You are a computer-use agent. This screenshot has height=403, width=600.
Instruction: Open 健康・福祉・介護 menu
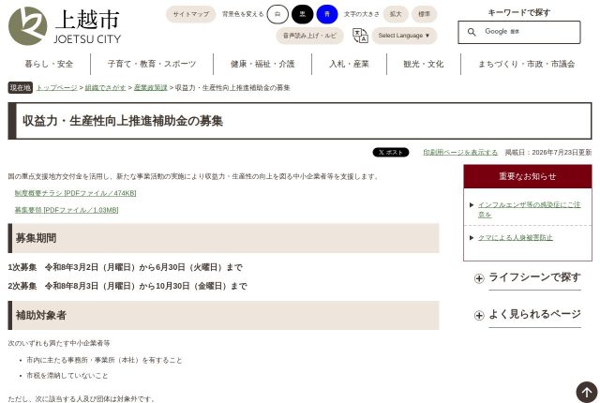(262, 64)
